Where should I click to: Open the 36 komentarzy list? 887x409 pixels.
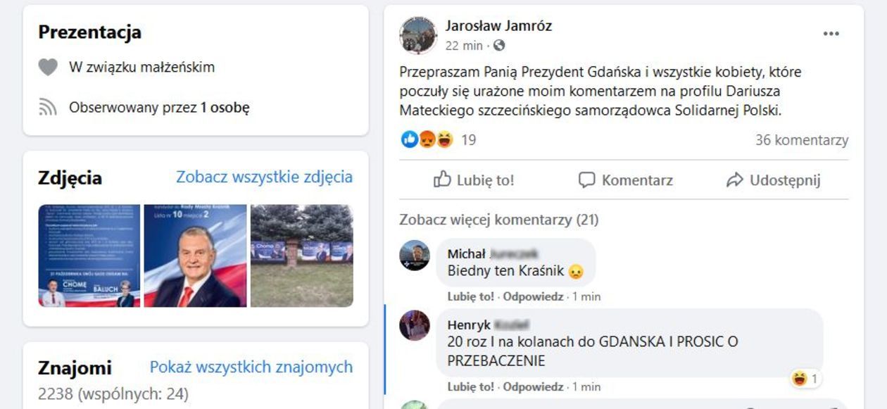point(802,140)
